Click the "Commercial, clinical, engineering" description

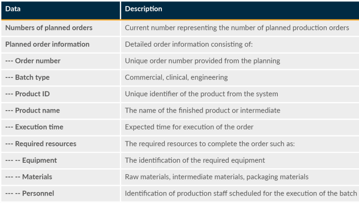click(x=176, y=77)
